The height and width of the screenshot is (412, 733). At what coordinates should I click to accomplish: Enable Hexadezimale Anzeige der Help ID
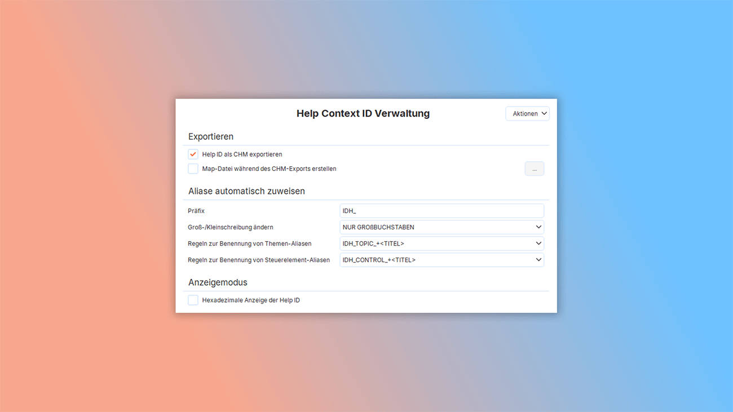coord(193,300)
